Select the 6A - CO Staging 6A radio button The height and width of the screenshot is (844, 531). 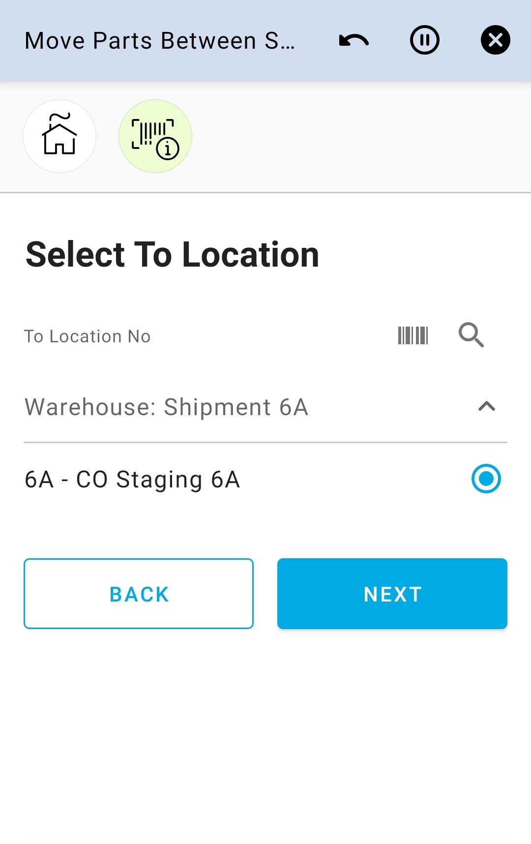click(x=486, y=479)
